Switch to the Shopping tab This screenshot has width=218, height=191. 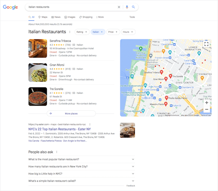[86, 17]
